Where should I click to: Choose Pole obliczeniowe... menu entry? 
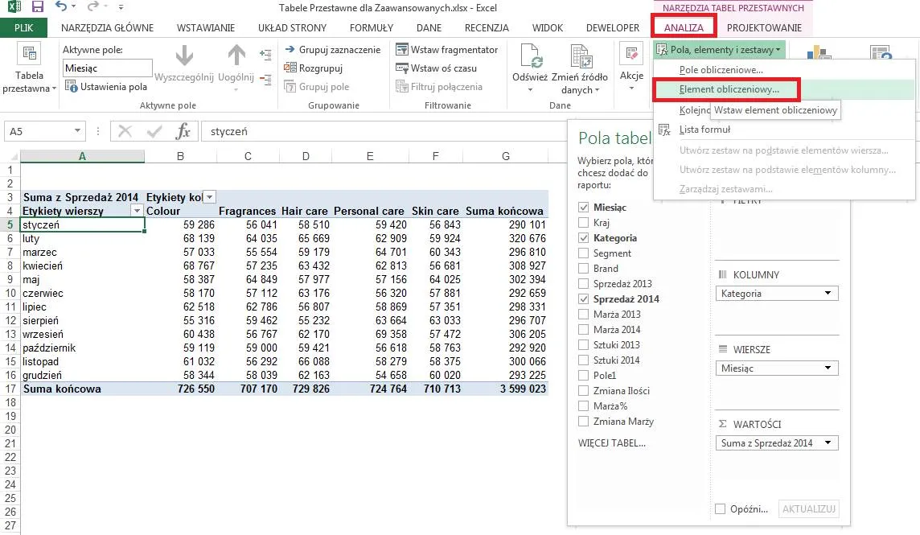point(721,70)
